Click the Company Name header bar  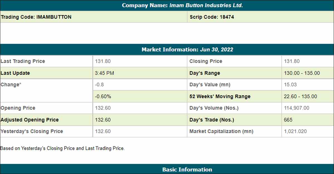(182, 5)
